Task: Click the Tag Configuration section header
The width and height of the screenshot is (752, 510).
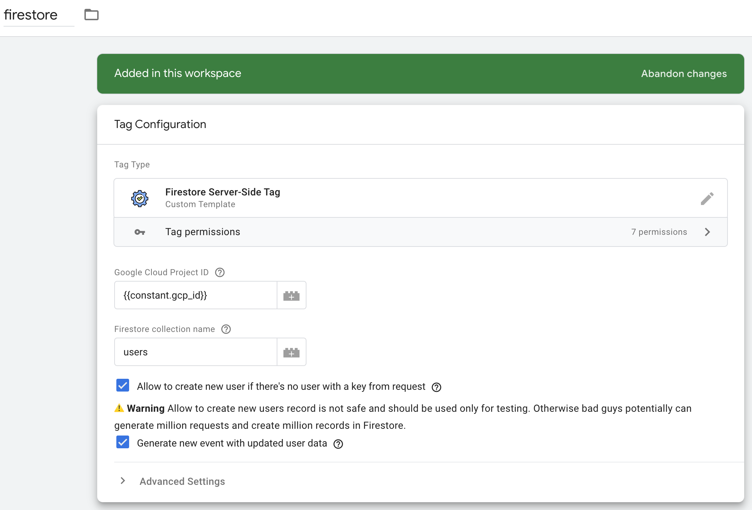Action: (x=161, y=124)
